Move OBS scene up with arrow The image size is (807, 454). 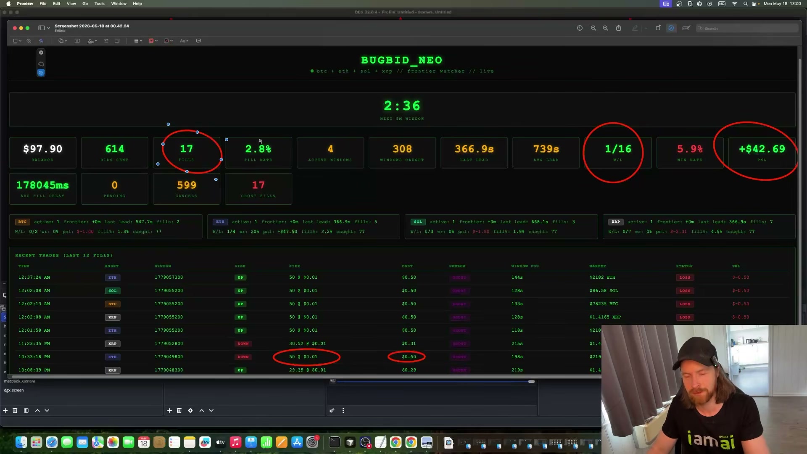37,410
